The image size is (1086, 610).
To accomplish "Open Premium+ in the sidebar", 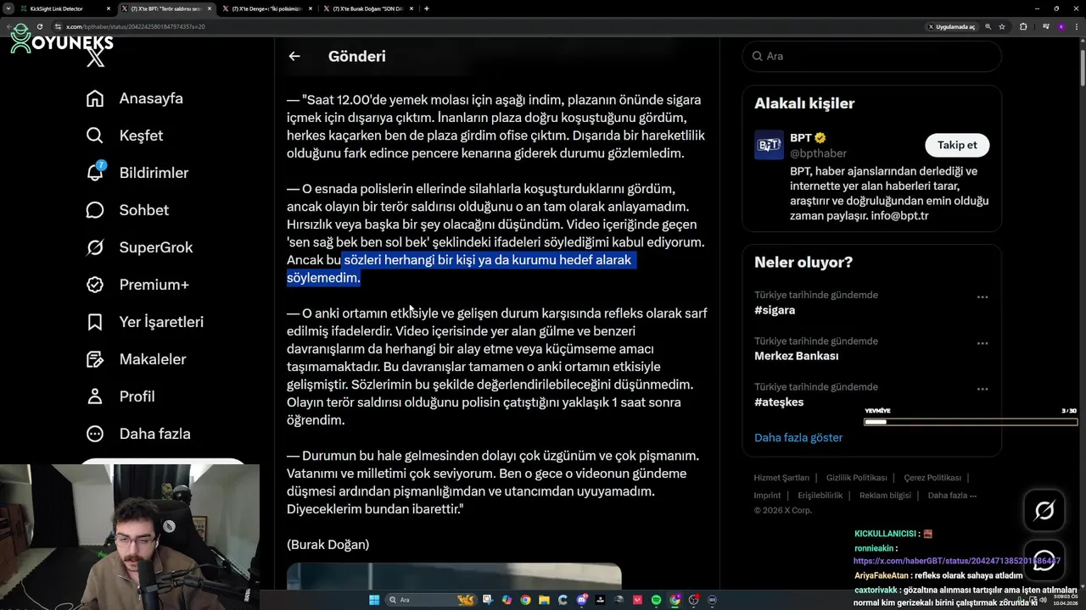I will [x=137, y=285].
